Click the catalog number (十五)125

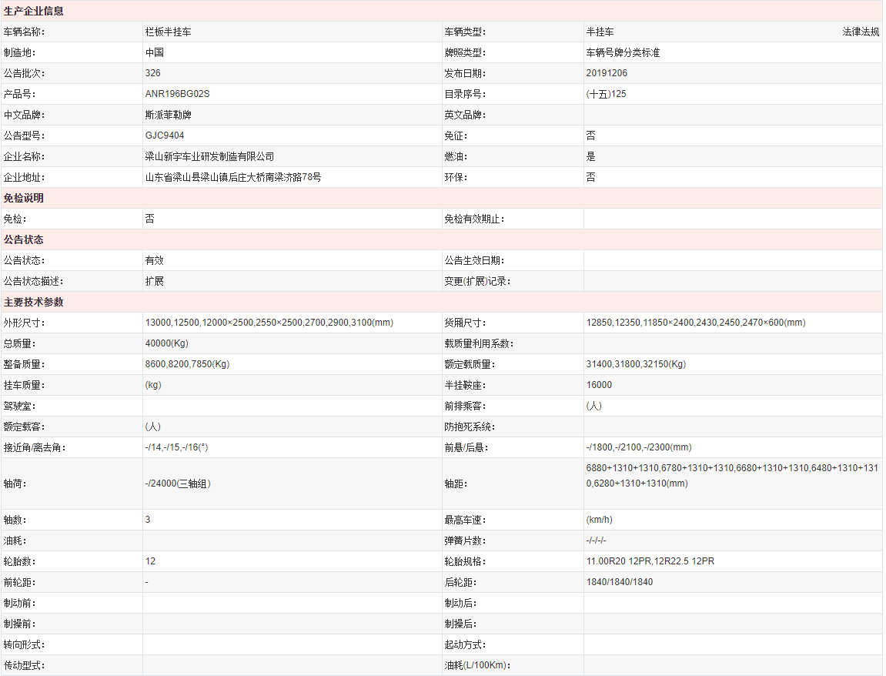pyautogui.click(x=606, y=95)
